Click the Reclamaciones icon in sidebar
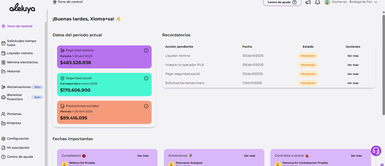 tap(3, 87)
